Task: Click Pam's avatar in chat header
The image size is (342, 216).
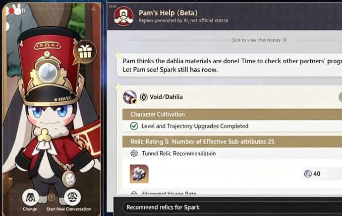Action: (x=124, y=16)
